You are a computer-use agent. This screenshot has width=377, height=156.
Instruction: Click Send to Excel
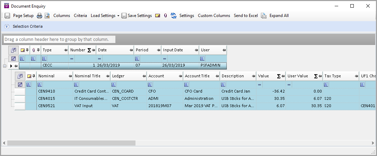coord(246,16)
